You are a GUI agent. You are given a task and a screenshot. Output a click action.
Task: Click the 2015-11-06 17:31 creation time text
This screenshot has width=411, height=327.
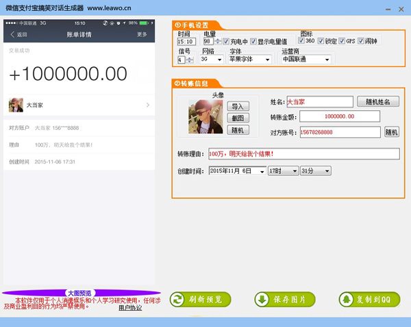tap(55, 162)
